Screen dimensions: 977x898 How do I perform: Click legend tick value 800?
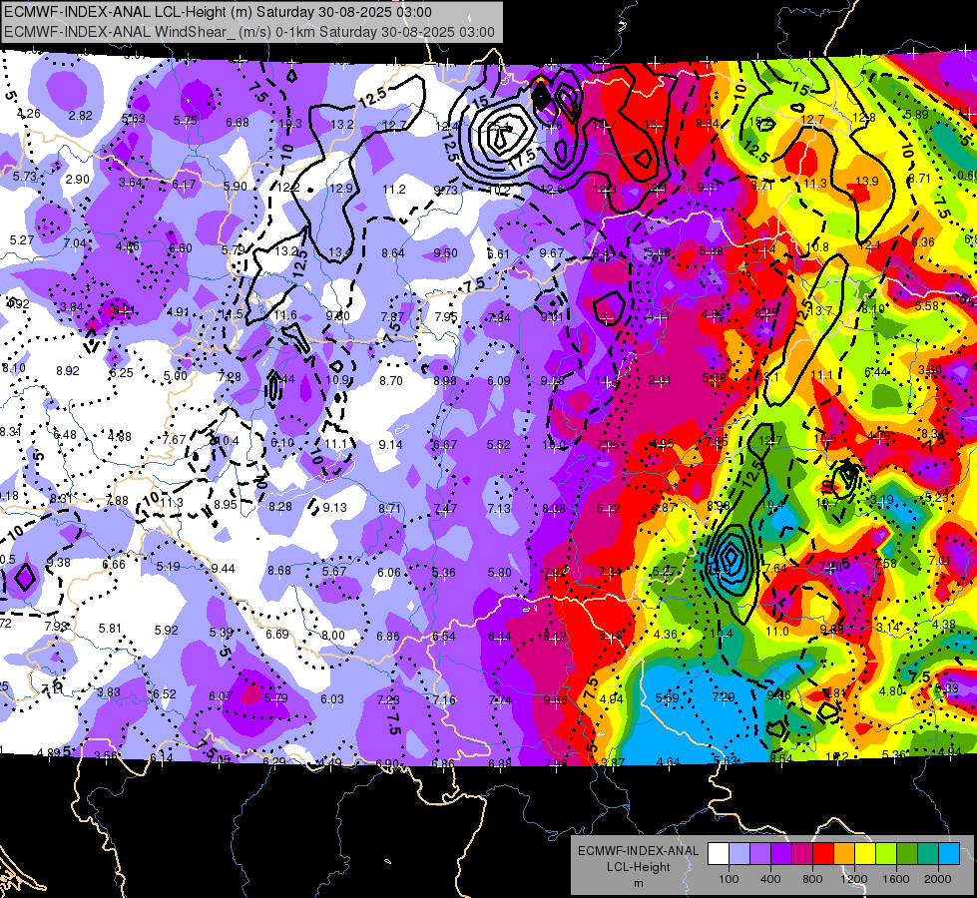[x=812, y=879]
